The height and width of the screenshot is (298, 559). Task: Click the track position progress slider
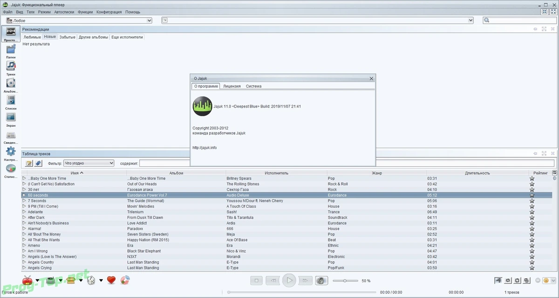[x=302, y=292]
